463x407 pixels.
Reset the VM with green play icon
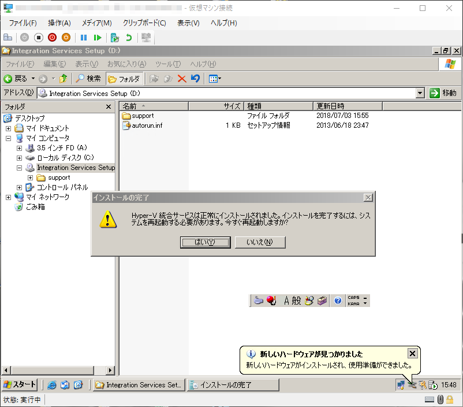98,38
